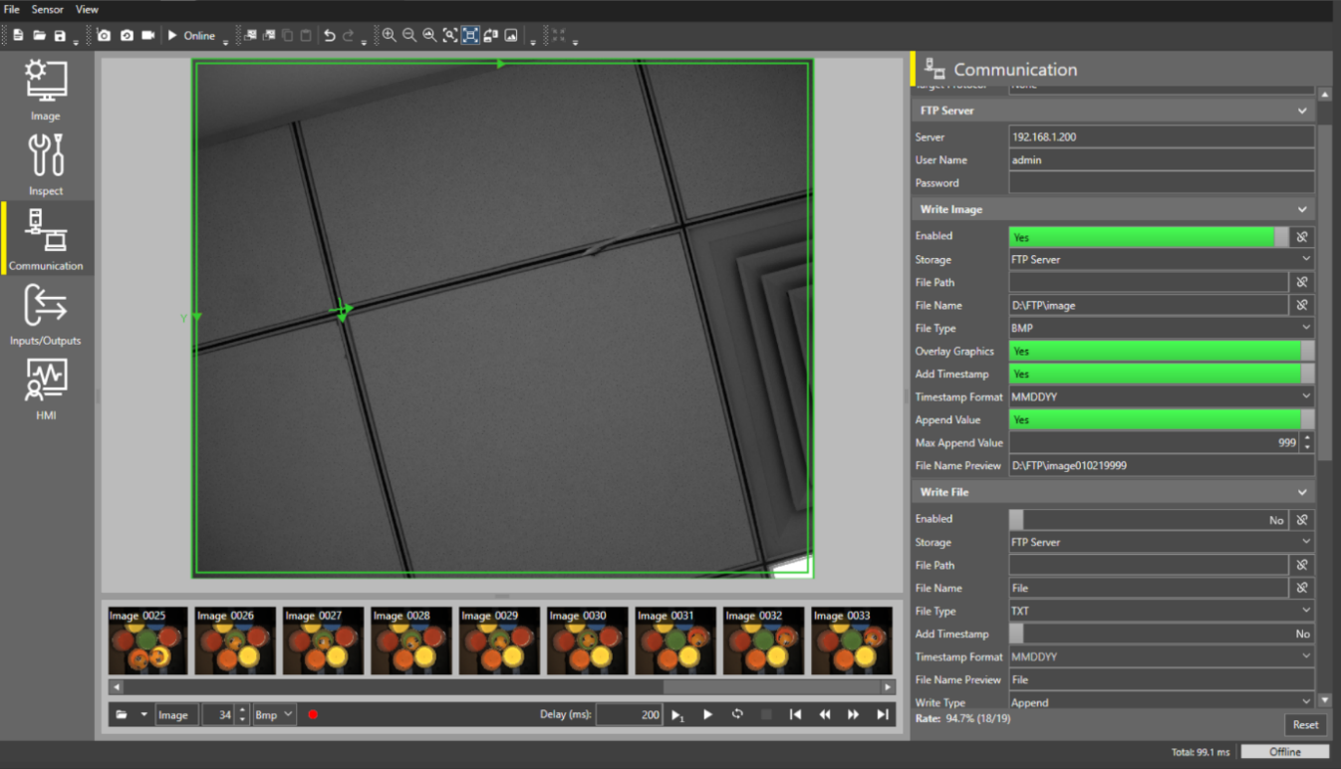Zoom in on the image
The width and height of the screenshot is (1341, 769).
click(x=390, y=36)
